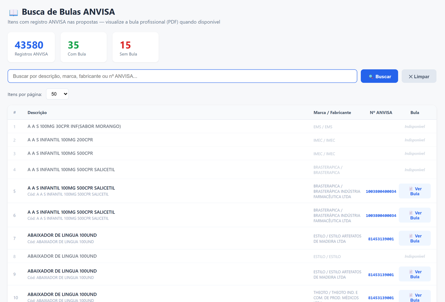Click ANVISA number 81453139001 in row 10
Viewport: 445px width, 302px height.
click(381, 298)
